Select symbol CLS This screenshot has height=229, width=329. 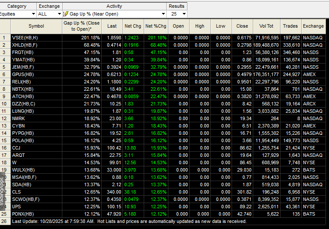coord(16,192)
